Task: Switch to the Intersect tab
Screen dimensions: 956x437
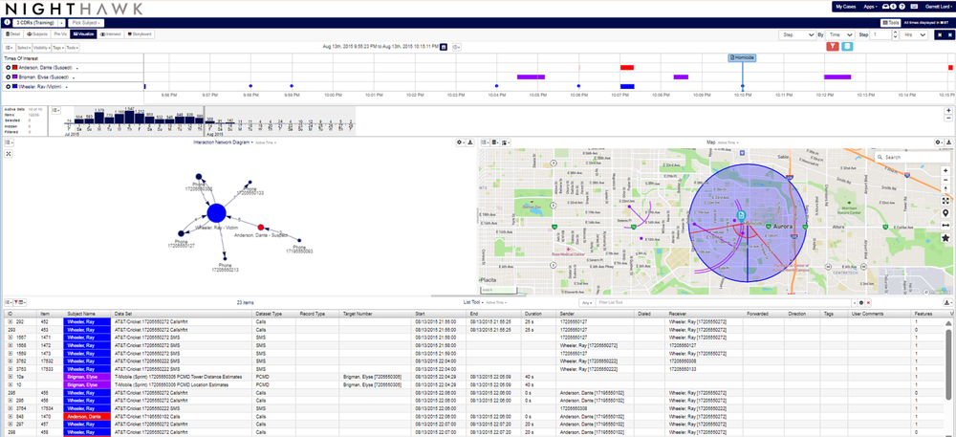Action: [x=110, y=34]
